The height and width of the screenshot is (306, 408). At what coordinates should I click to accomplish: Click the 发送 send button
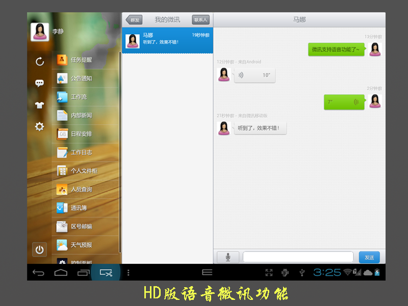(x=369, y=257)
